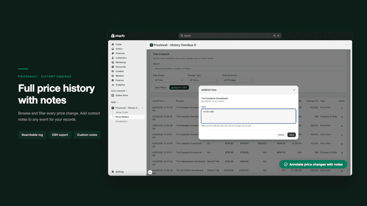Open Settings via the gear icon
367x206 pixels.
pos(113,172)
